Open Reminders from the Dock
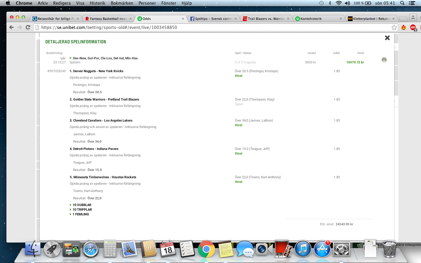This screenshot has height=263, width=421. 187,249
